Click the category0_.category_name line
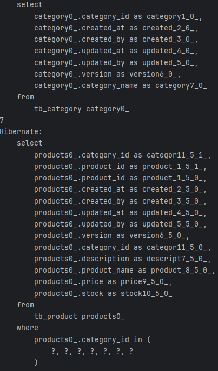This screenshot has height=371, width=218. (x=121, y=85)
